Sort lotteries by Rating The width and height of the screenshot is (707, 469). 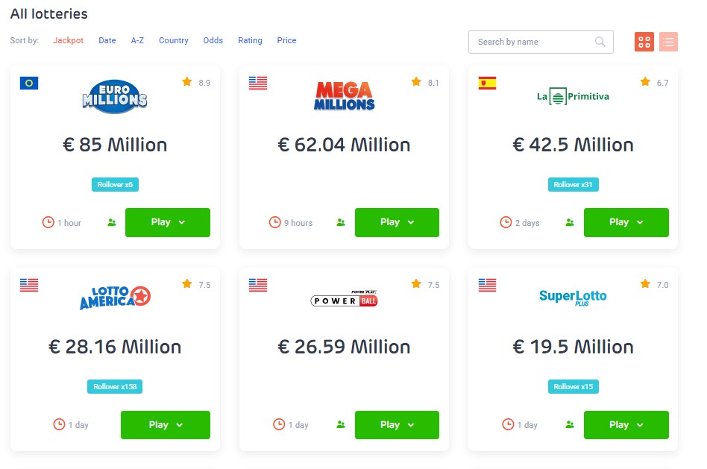pos(250,40)
